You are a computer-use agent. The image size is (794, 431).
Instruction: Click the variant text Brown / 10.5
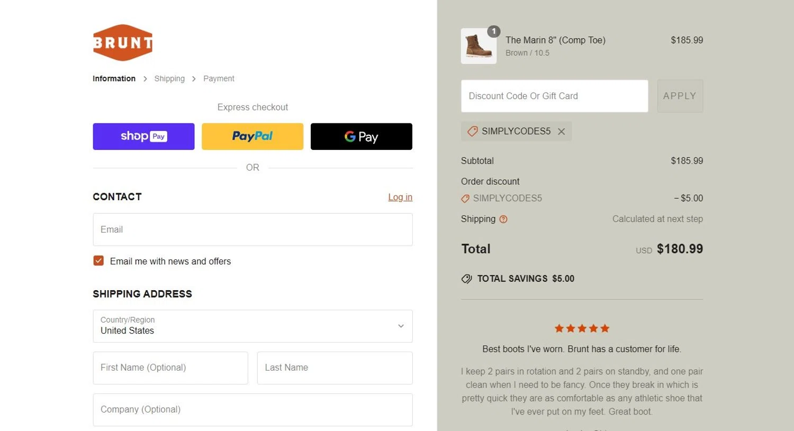(527, 53)
